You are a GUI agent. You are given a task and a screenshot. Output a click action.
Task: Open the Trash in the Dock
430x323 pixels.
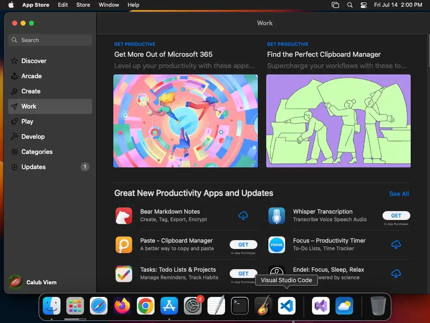point(378,306)
